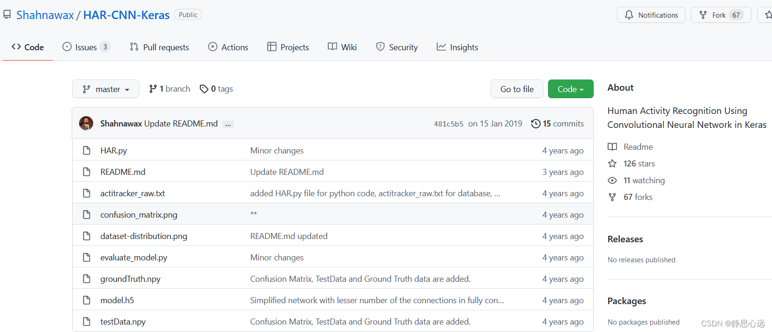The image size is (772, 332).
Task: Click the Releases heading link
Action: tap(625, 239)
